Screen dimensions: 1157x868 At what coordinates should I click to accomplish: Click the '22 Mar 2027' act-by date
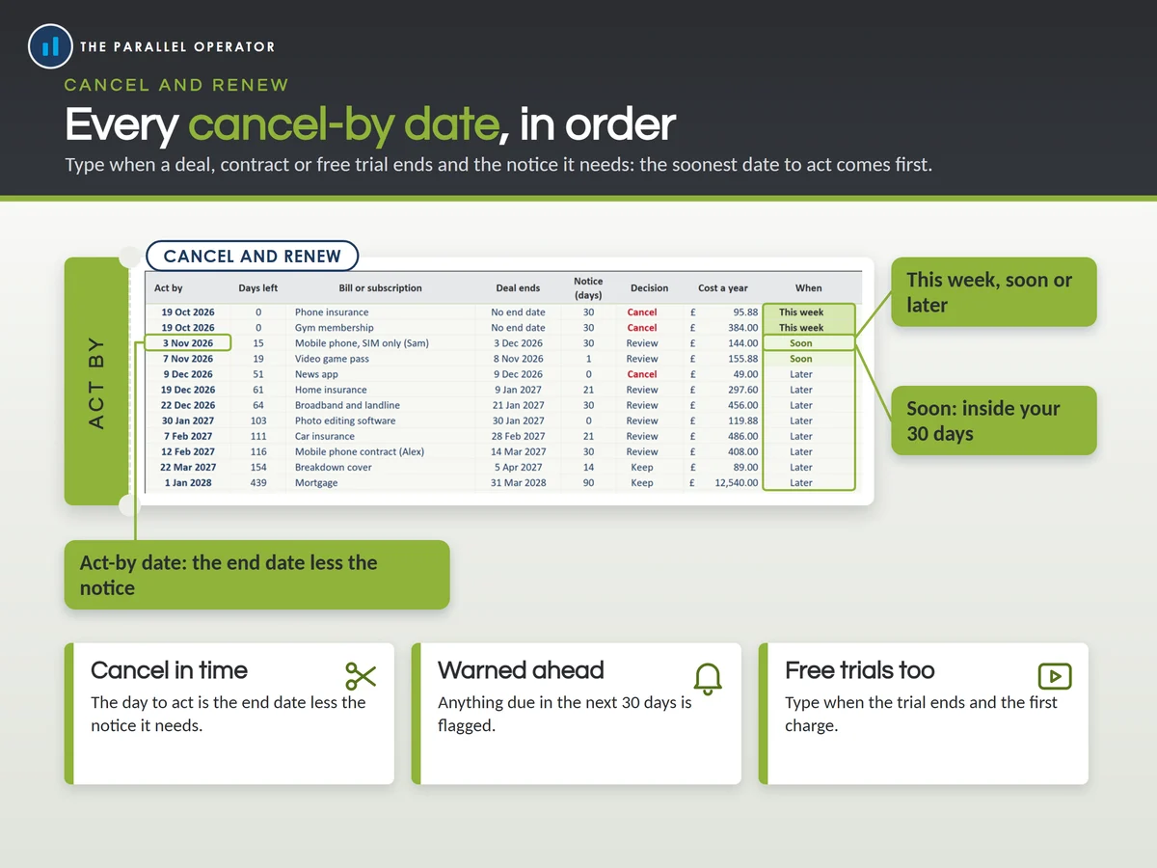tap(188, 467)
